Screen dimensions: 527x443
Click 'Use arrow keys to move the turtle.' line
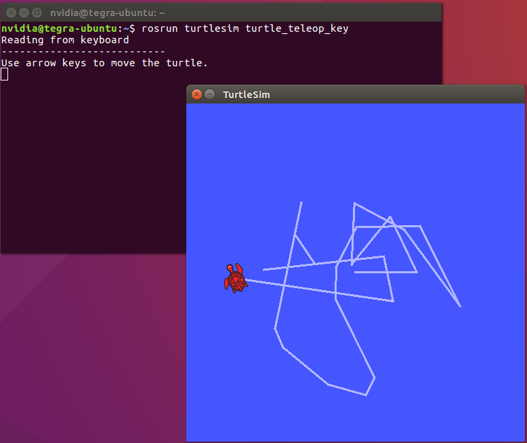pyautogui.click(x=104, y=63)
